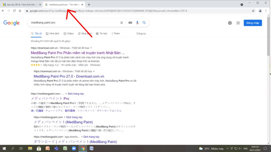
Task: Open Microsoft Store from the taskbar
Action: pos(39,148)
